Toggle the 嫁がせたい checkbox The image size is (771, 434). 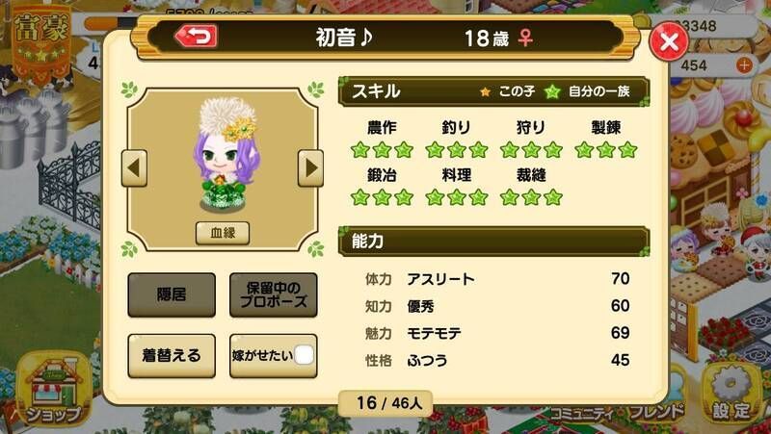pyautogui.click(x=304, y=355)
